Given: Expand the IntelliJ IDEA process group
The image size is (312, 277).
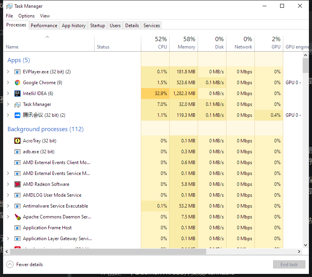Looking at the screenshot, I should pyautogui.click(x=8, y=93).
